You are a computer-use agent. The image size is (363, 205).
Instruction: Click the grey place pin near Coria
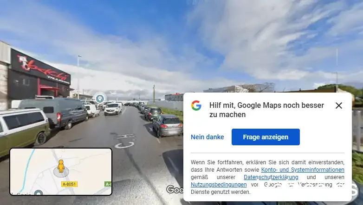38,193
